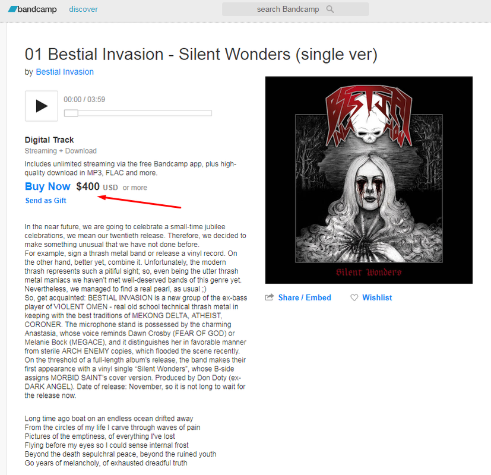The image size is (491, 475).
Task: Click the $400 price text
Action: pos(88,186)
